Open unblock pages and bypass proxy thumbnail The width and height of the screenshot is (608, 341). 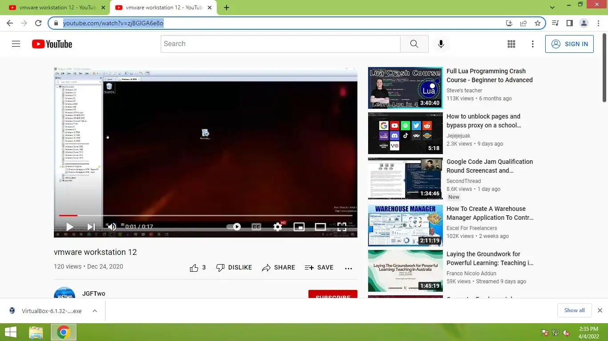tap(405, 133)
